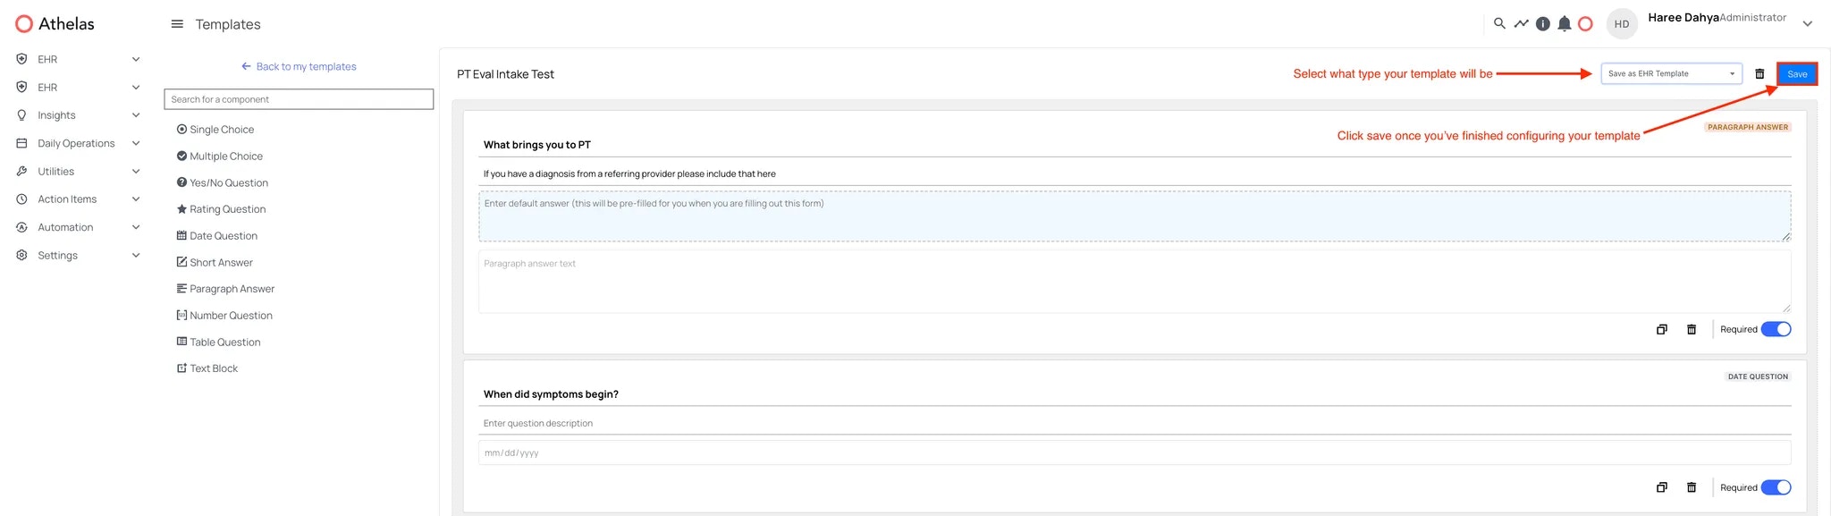Open the Save as EHR Template dropdown
The width and height of the screenshot is (1831, 516).
[1671, 74]
